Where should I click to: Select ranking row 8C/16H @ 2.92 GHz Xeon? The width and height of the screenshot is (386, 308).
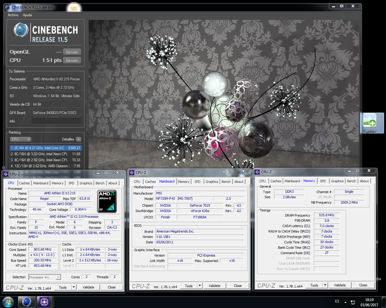46,160
